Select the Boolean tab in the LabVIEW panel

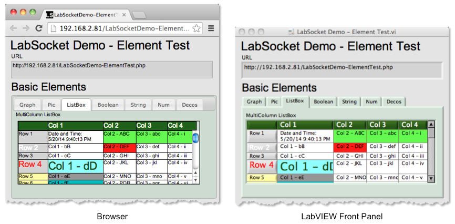coord(324,101)
